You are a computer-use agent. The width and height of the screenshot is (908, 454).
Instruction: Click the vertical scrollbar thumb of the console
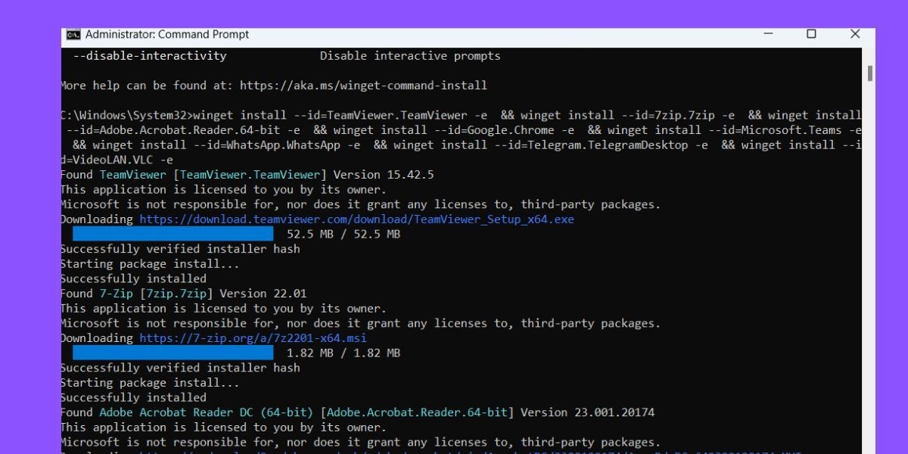[869, 73]
